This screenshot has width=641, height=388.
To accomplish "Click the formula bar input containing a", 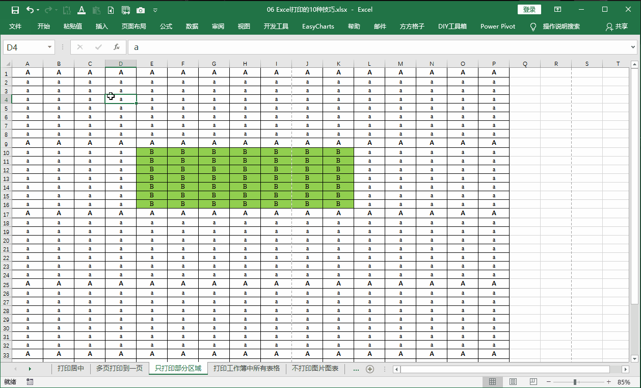I will pyautogui.click(x=379, y=47).
